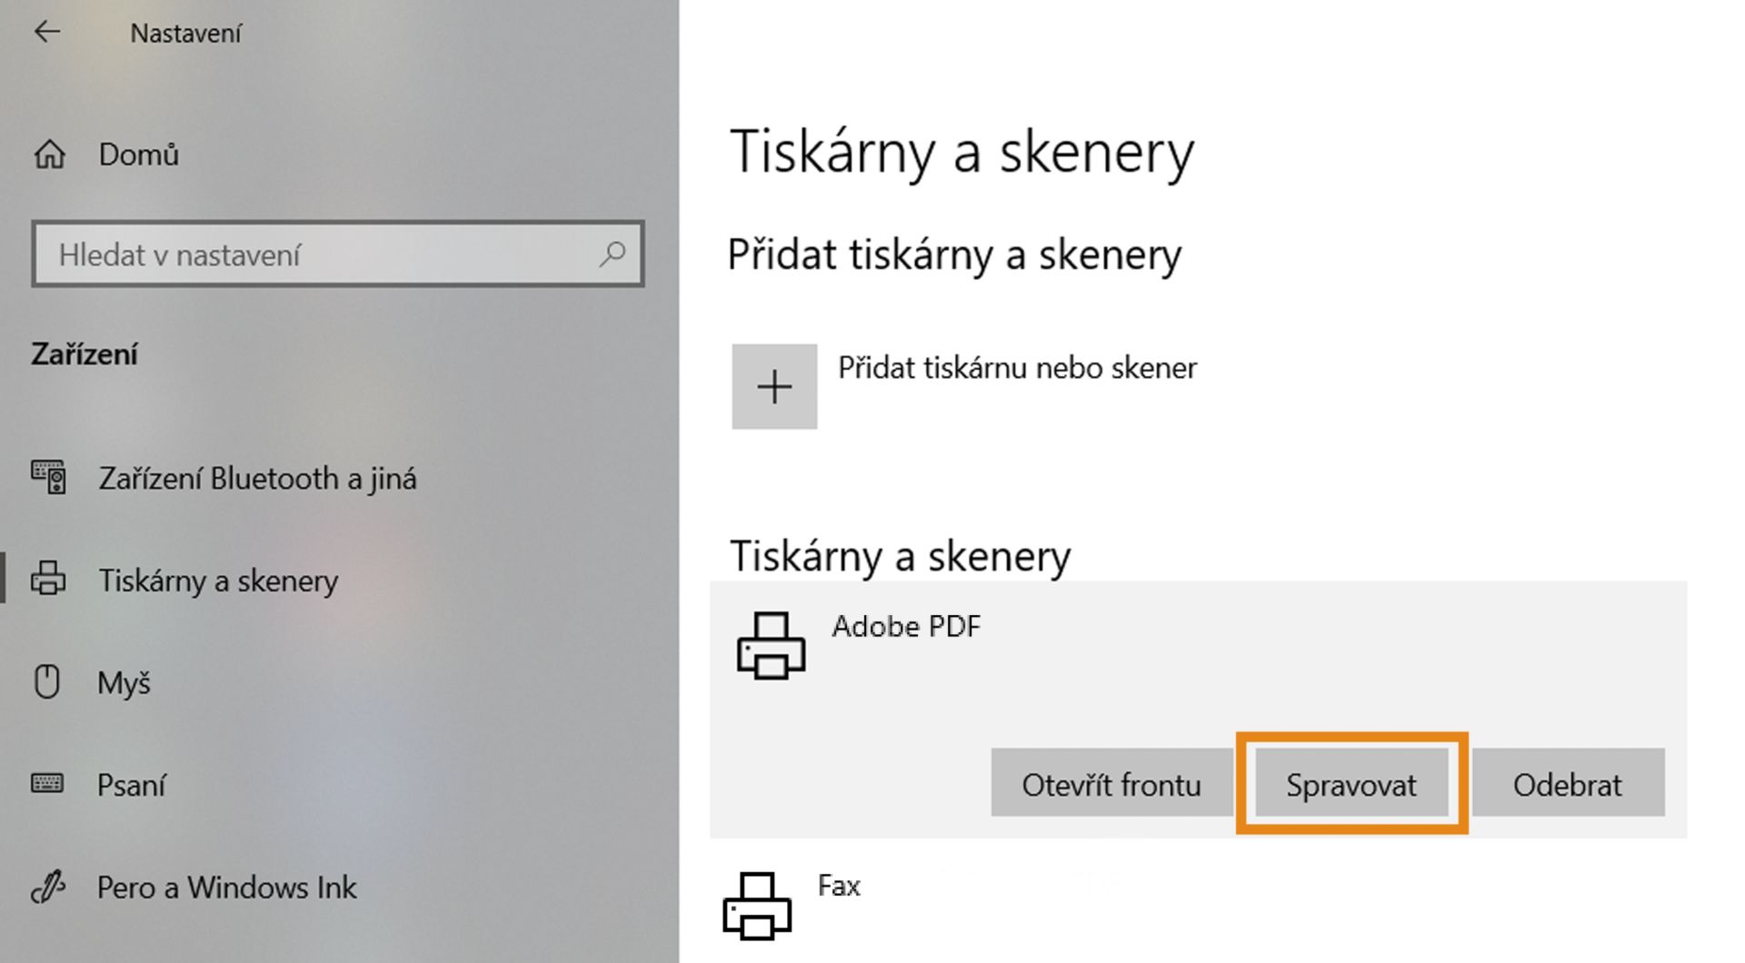The image size is (1745, 963).
Task: Click the Domů home icon
Action: click(x=52, y=154)
